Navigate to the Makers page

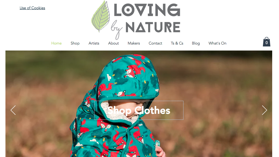[134, 43]
